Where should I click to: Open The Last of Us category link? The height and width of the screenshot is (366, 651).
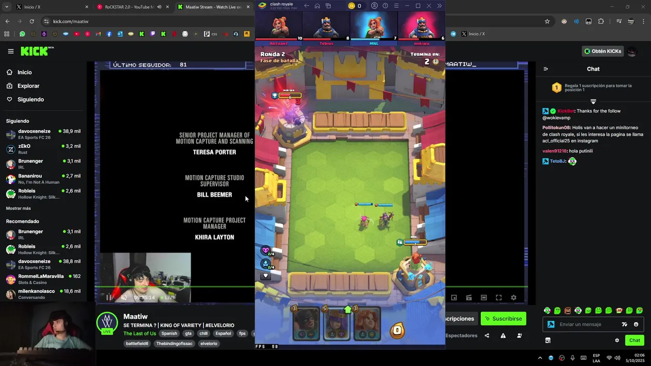pos(139,333)
